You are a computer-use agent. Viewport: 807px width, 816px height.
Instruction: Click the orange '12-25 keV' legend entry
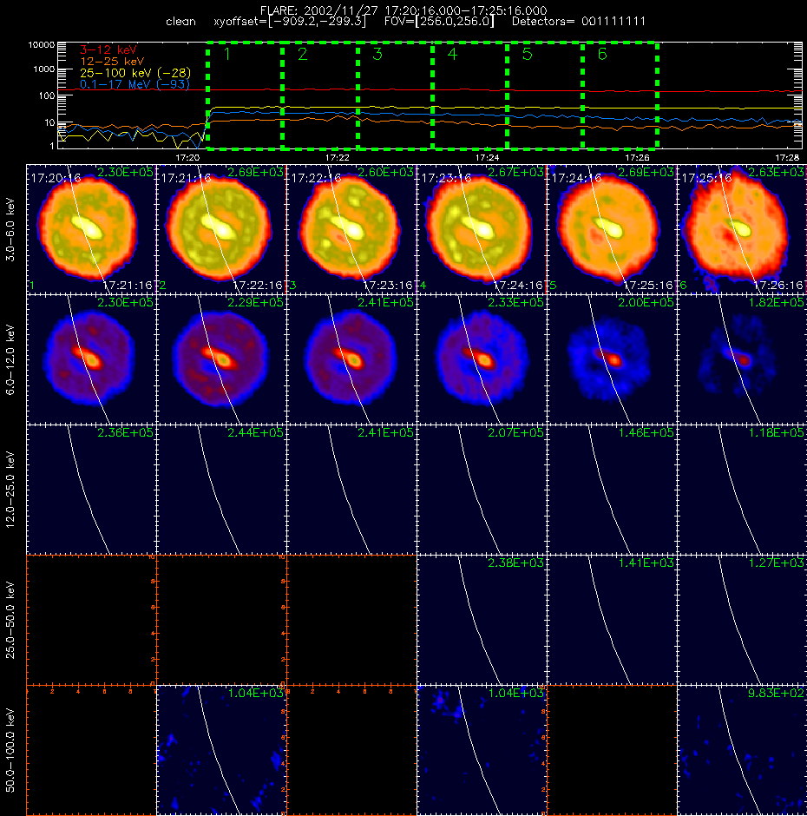pyautogui.click(x=112, y=62)
